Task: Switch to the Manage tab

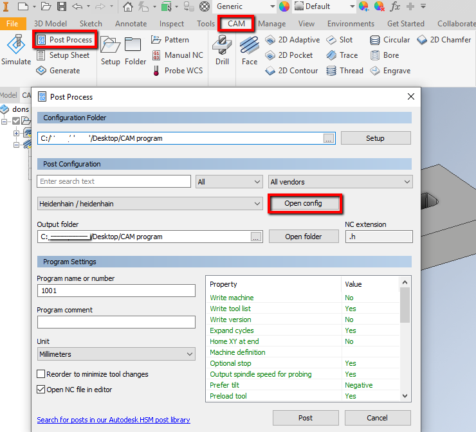Action: 271,24
